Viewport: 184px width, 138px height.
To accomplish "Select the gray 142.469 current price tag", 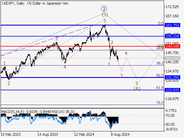I will [172, 58].
